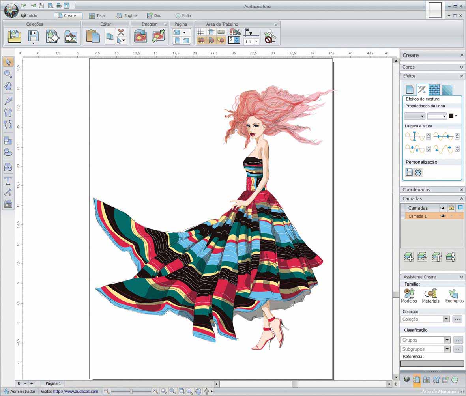Save the stitch customization under Personalização
466x396 pixels.
[409, 172]
